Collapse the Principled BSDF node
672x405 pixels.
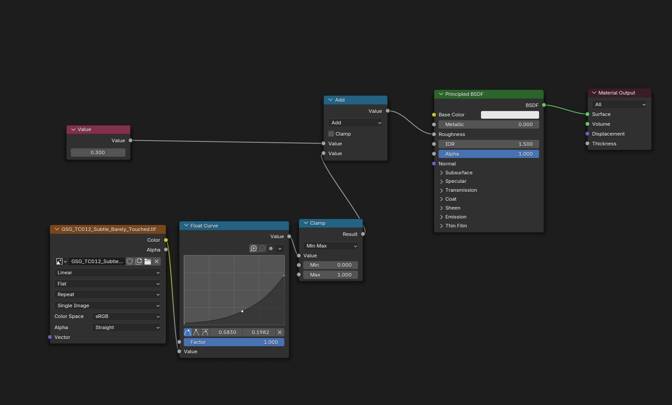(441, 94)
